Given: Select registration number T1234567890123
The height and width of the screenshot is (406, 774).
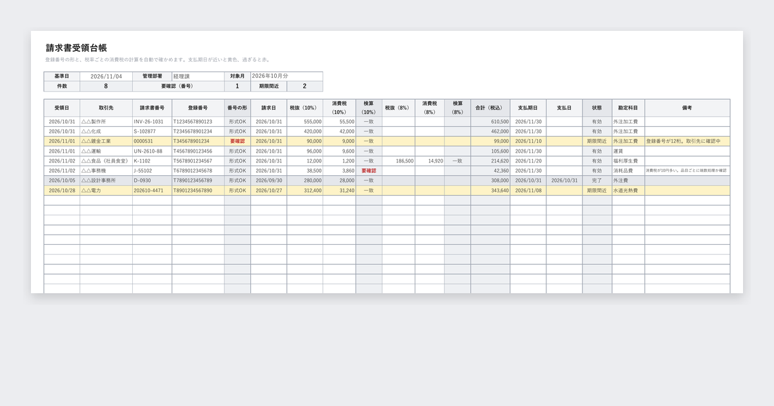Looking at the screenshot, I should (x=198, y=121).
